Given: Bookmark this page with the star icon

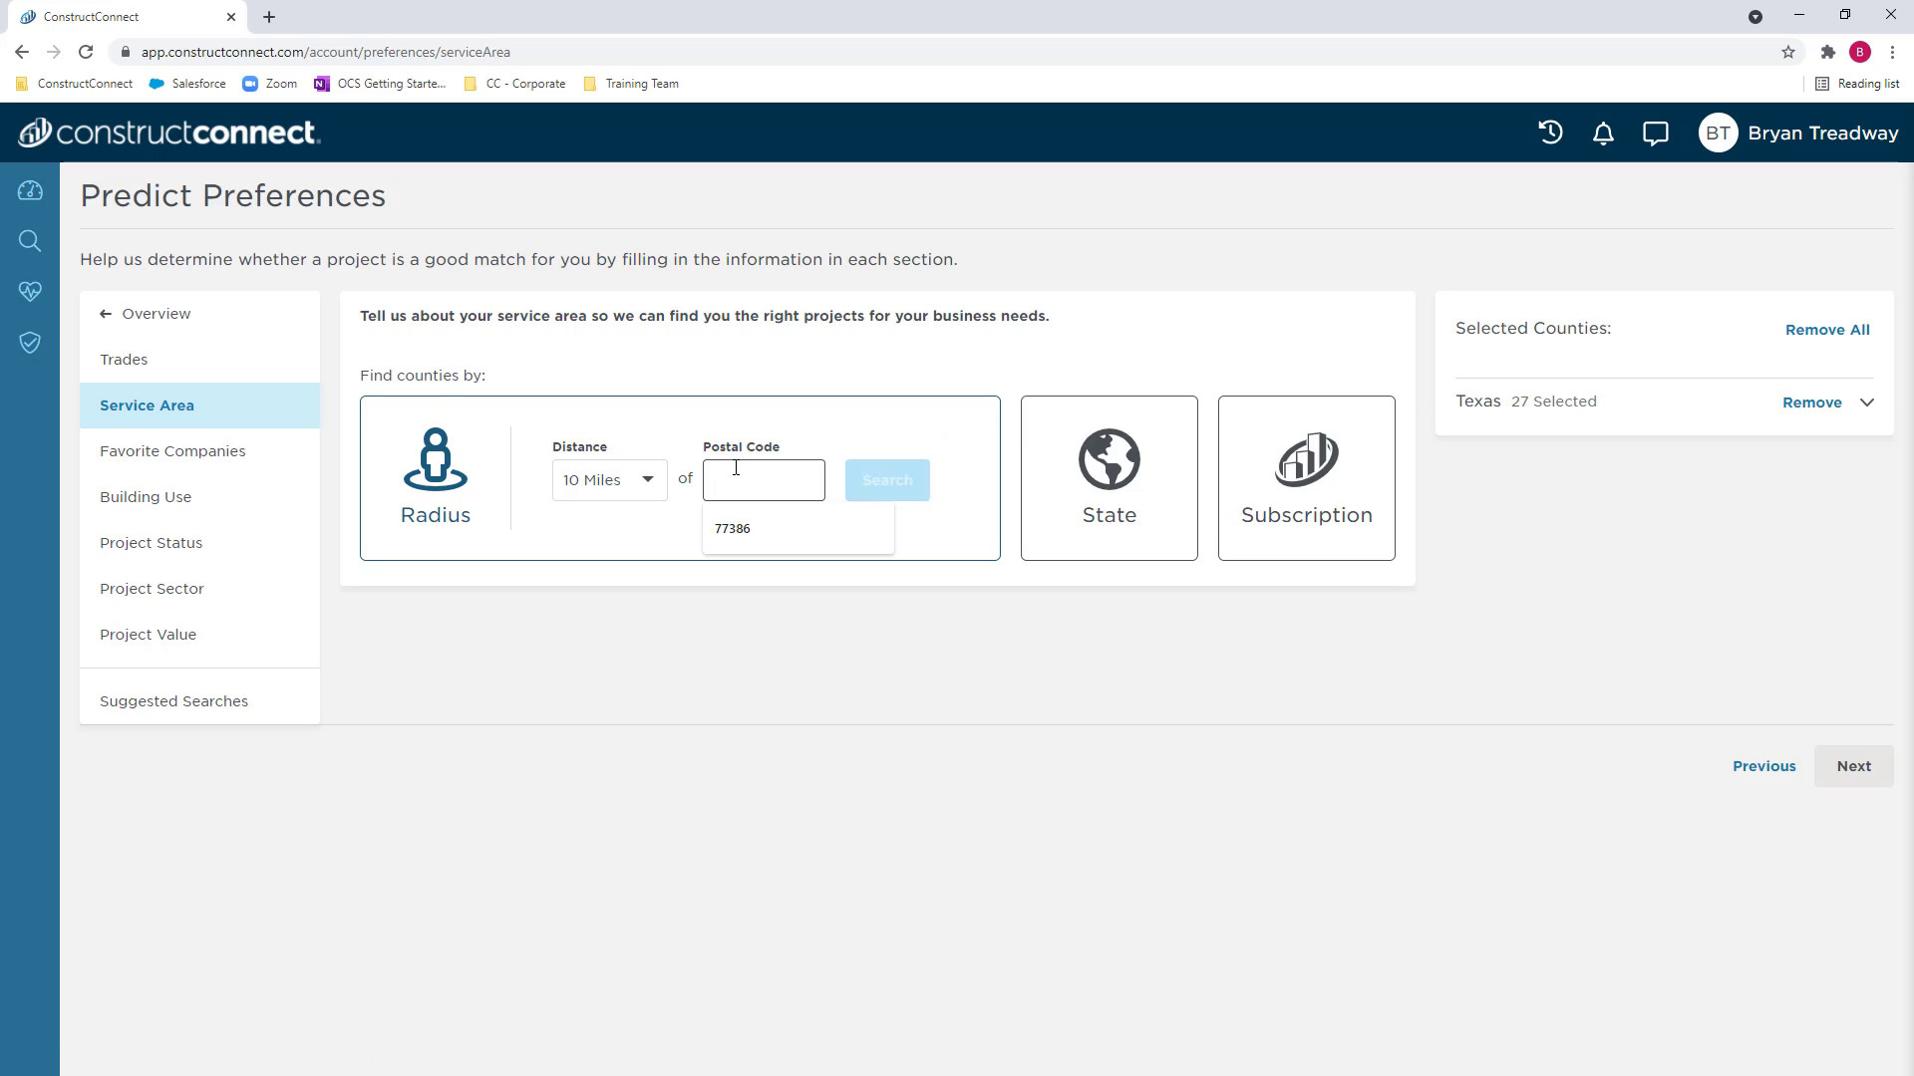Looking at the screenshot, I should [x=1788, y=52].
